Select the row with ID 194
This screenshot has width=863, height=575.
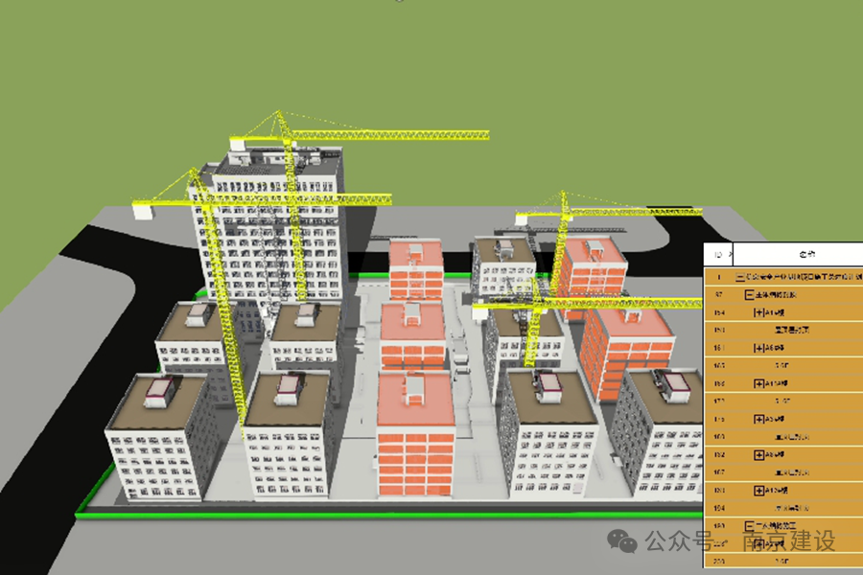783,508
